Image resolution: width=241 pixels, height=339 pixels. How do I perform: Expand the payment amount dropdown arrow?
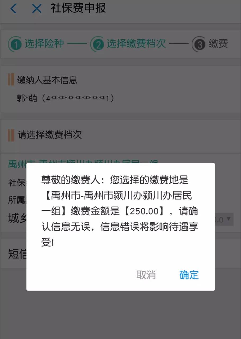[x=228, y=219]
